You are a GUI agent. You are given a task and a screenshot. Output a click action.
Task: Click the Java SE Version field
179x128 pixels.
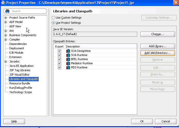coord(95,34)
